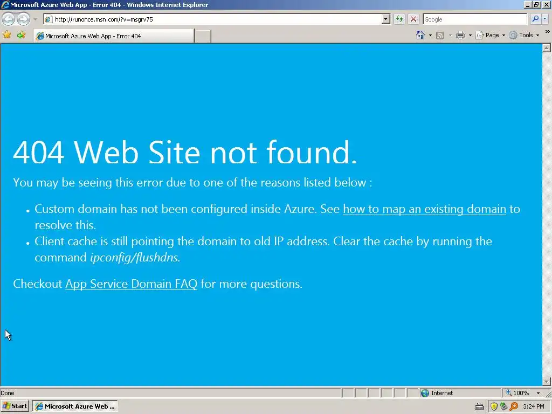Click the orange magnifier tray icon
The image size is (552, 414).
click(x=514, y=406)
